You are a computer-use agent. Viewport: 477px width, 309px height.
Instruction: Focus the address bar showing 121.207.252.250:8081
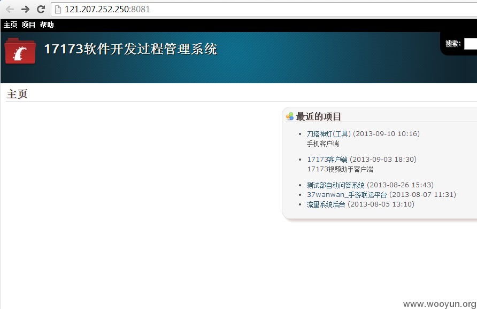264,10
